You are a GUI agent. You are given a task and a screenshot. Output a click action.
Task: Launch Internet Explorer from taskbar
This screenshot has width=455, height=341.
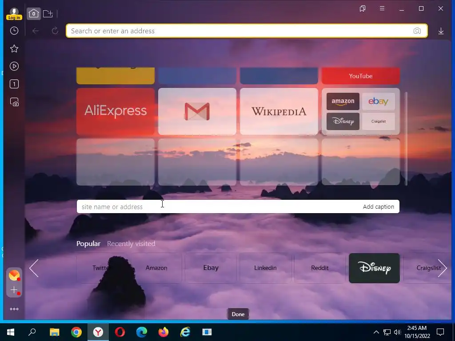tap(185, 332)
